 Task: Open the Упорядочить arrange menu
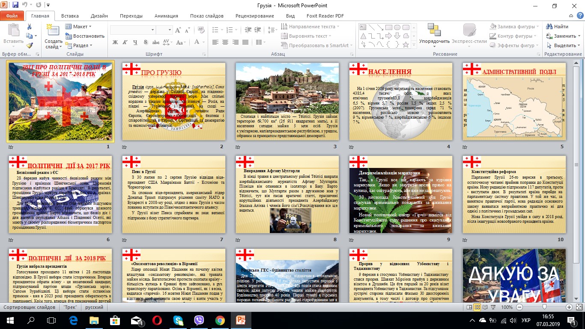pos(434,34)
